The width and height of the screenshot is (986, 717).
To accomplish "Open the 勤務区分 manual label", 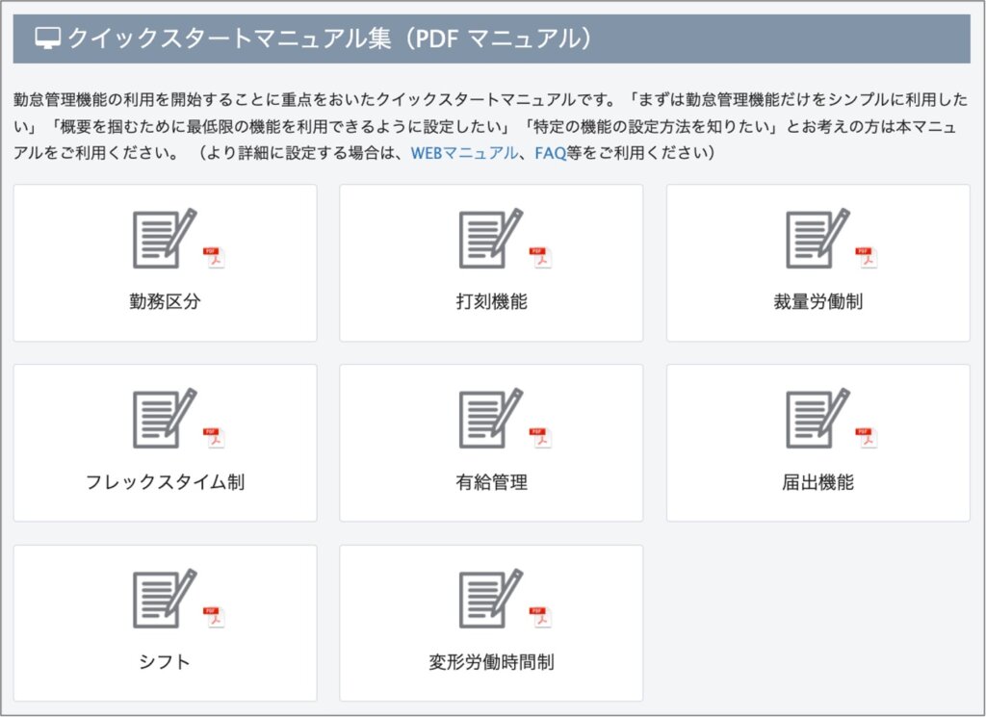I will point(165,301).
